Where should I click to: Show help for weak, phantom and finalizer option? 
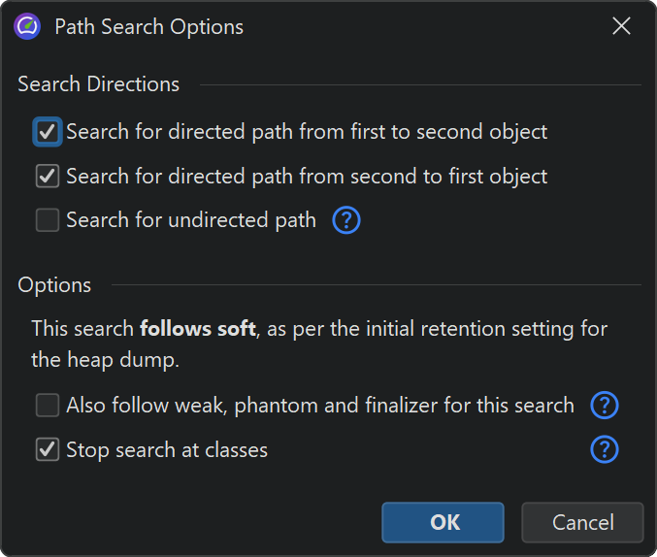605,405
